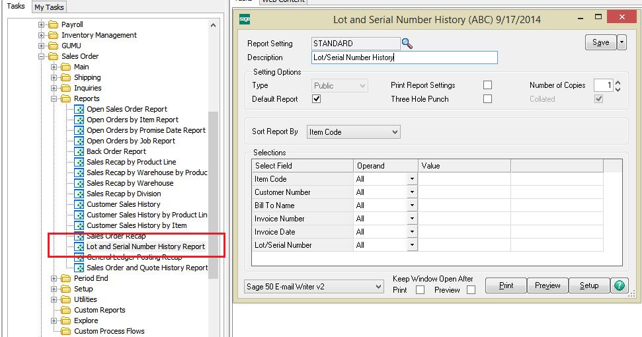
Task: Click the Item Code value cell
Action: point(465,179)
